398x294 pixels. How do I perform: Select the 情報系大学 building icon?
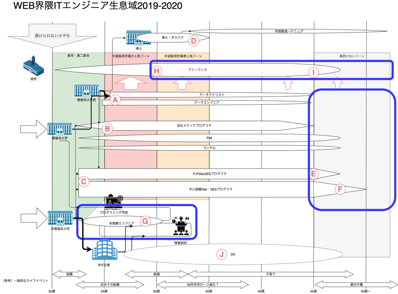60,129
